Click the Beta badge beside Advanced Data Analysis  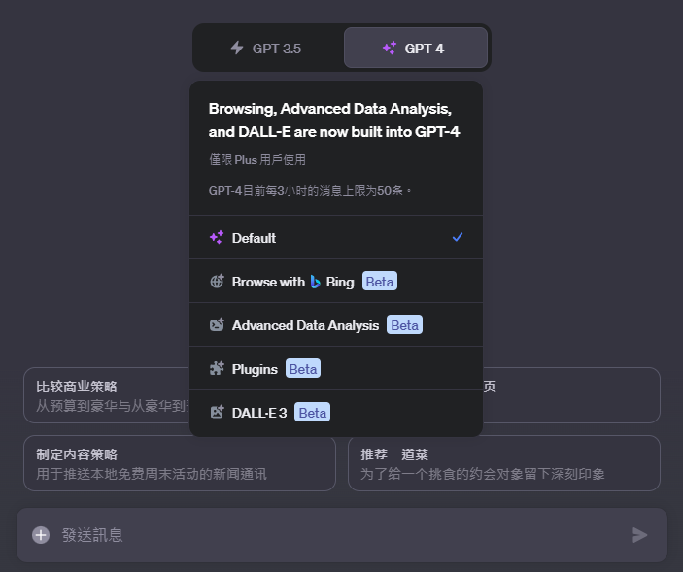click(404, 324)
